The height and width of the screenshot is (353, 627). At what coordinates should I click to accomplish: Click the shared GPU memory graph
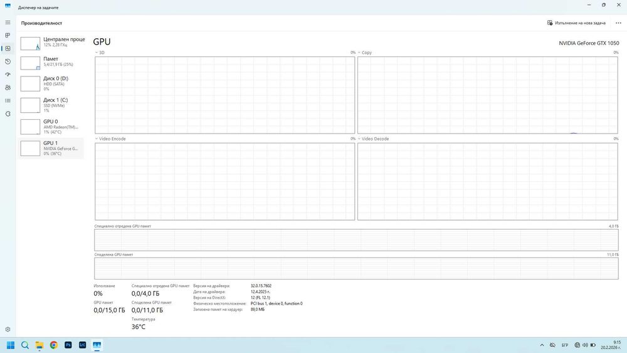(x=356, y=268)
